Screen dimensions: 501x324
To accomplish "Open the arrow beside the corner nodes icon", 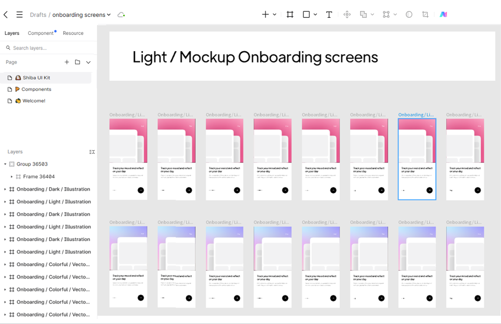I will pos(395,14).
